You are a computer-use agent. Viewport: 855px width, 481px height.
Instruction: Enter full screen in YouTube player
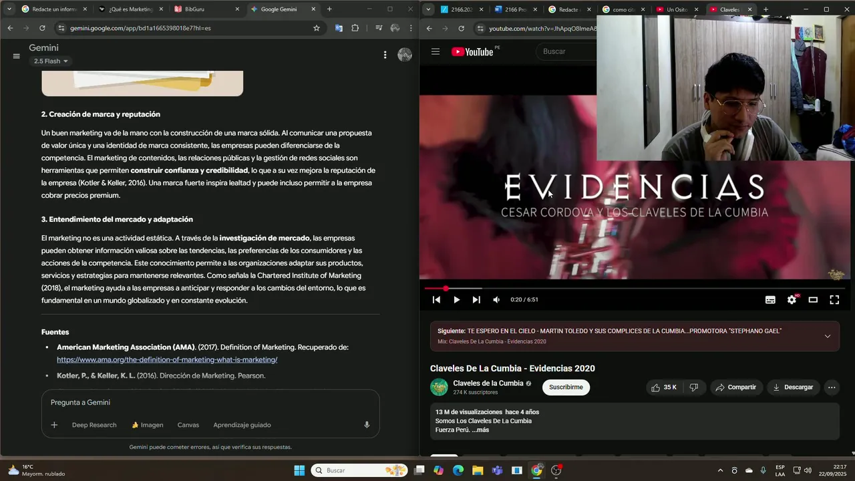pos(834,300)
